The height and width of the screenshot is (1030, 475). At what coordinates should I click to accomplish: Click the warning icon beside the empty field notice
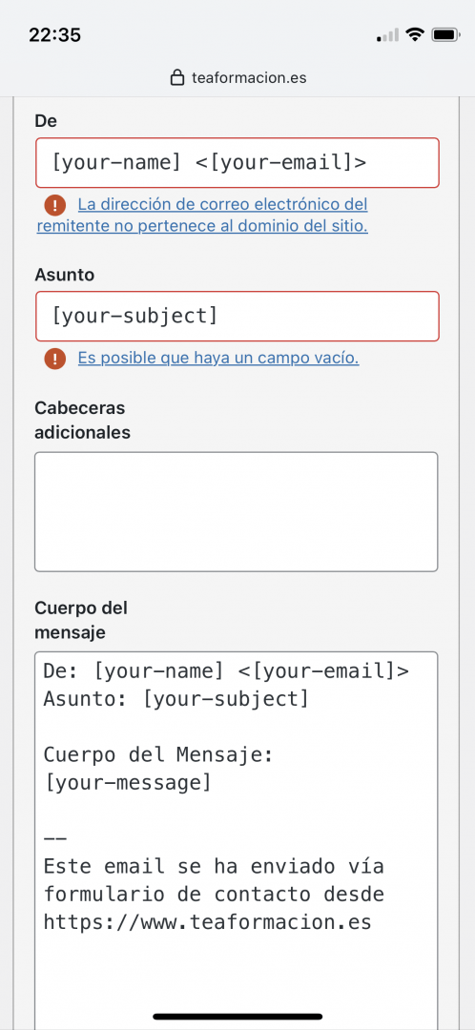pos(55,359)
